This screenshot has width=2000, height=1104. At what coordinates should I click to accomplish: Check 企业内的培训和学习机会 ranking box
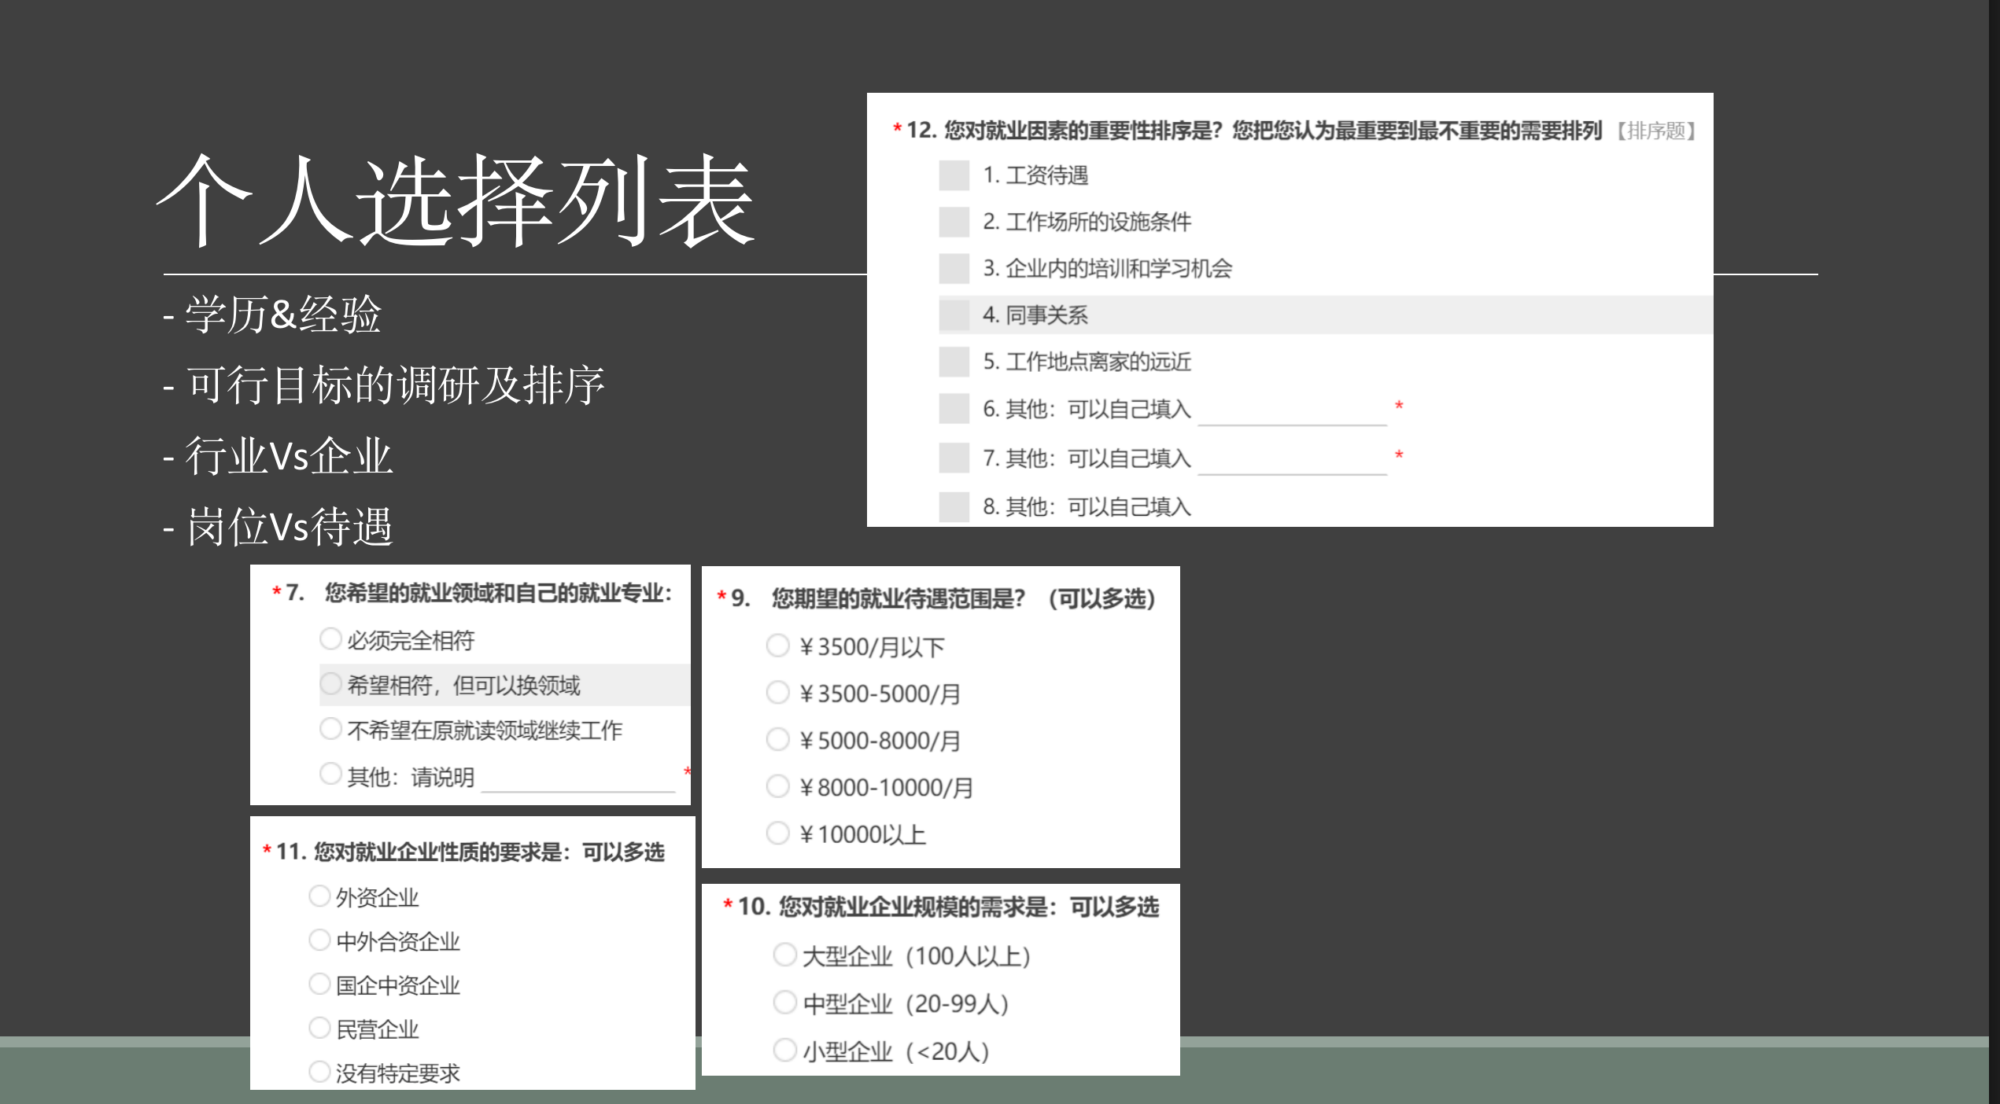(954, 269)
